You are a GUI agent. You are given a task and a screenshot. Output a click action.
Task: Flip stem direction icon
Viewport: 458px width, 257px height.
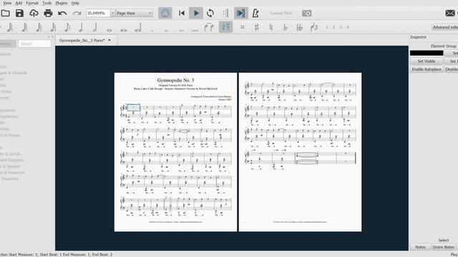(x=314, y=27)
